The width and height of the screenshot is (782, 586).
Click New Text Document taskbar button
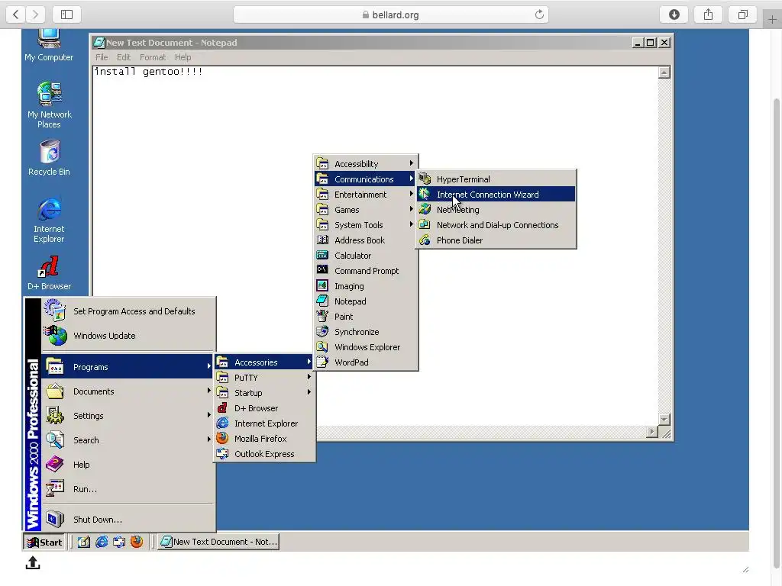[218, 542]
